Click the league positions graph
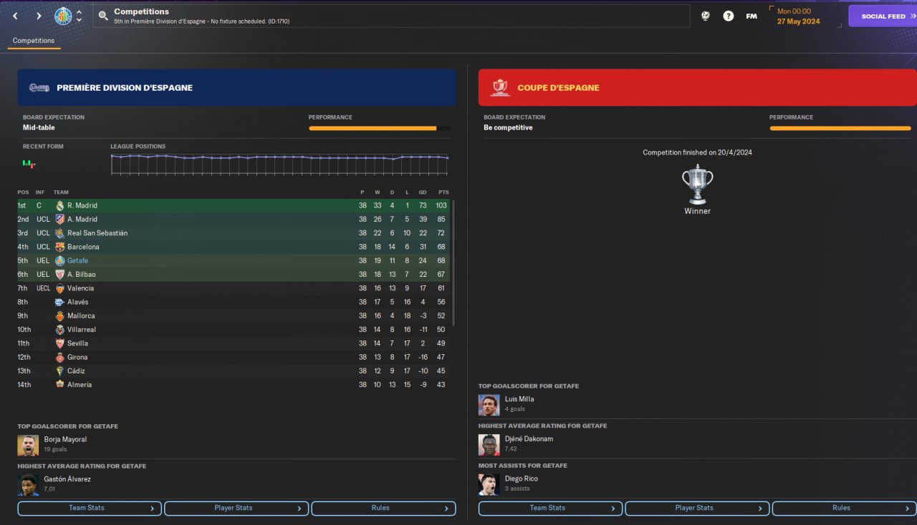 279,164
